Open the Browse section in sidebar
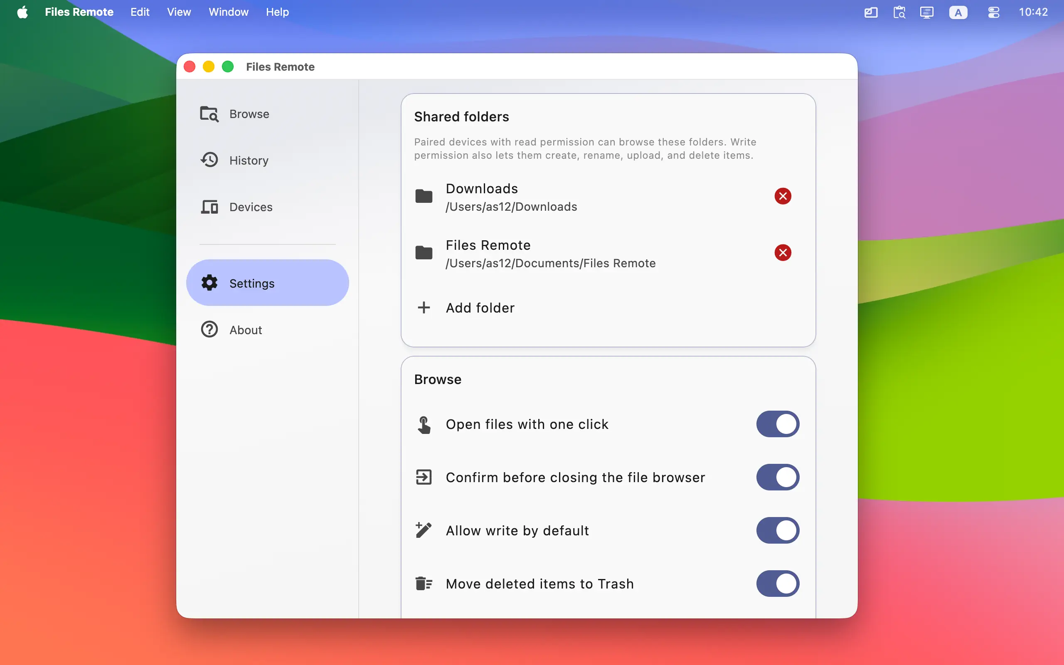This screenshot has width=1064, height=665. click(267, 114)
